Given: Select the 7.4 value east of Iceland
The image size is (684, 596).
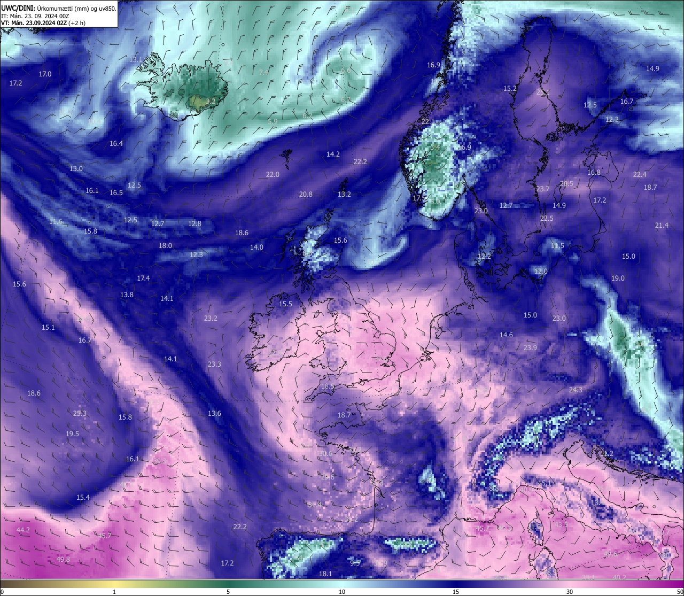Looking at the screenshot, I should (x=263, y=72).
